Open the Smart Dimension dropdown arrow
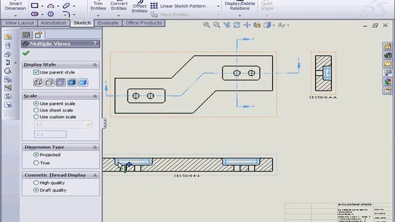The height and width of the screenshot is (222, 395). tap(15, 15)
